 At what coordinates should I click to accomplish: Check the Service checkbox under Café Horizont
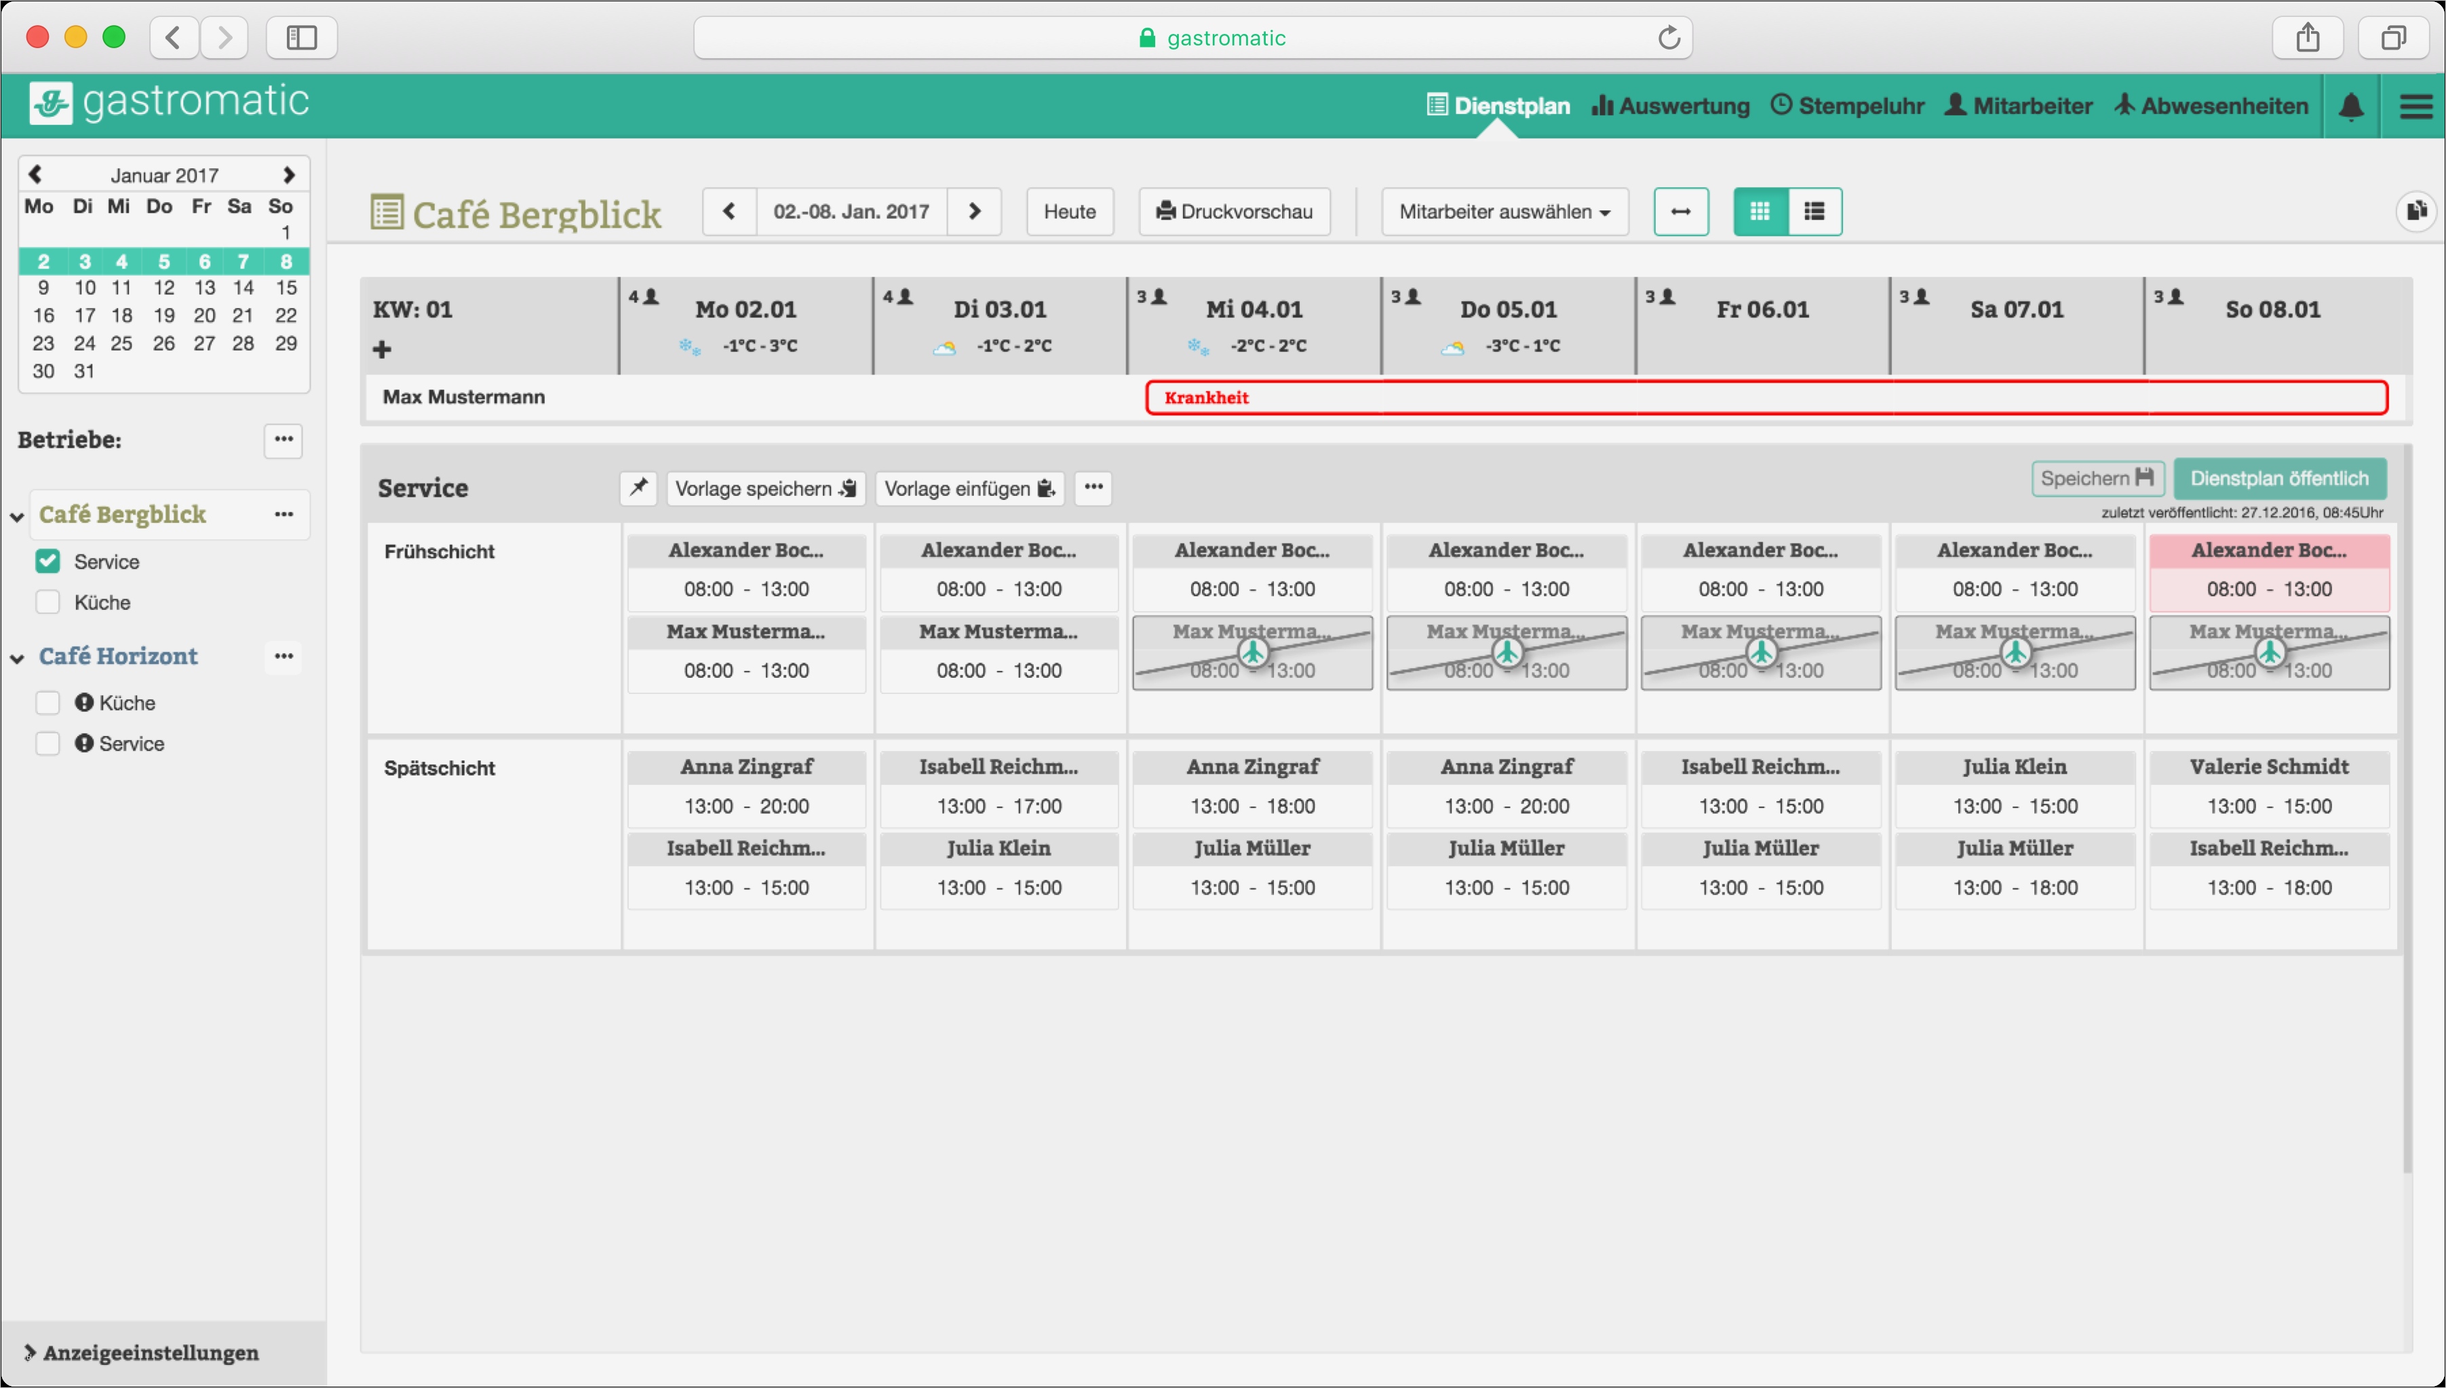[47, 744]
